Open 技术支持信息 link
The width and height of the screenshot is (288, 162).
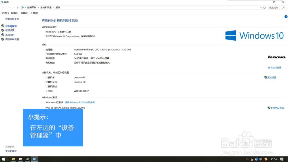point(274,68)
